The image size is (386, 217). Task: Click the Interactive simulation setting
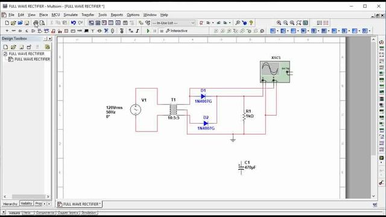pyautogui.click(x=177, y=31)
